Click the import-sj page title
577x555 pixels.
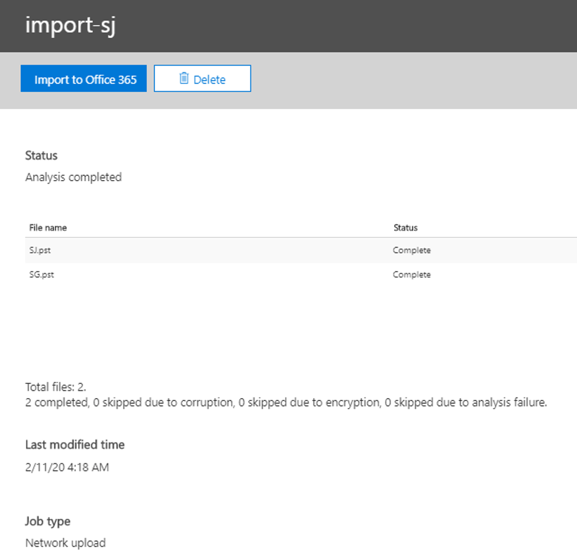(x=70, y=26)
